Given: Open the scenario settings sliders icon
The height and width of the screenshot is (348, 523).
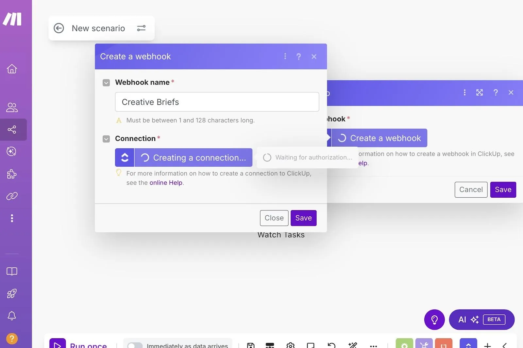Looking at the screenshot, I should [x=141, y=28].
